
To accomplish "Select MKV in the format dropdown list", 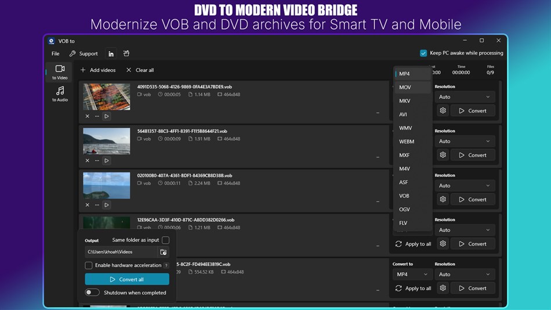I will click(x=412, y=101).
